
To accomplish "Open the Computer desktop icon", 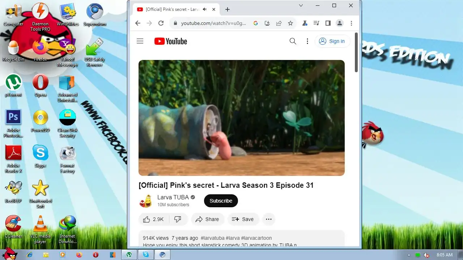I will (13, 15).
